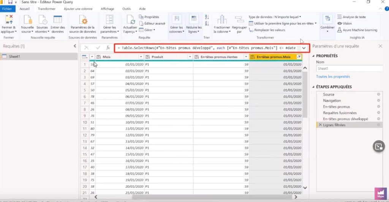Open Utiliser la première ligne pour les en-têtes
The image size is (389, 202).
[x=283, y=23]
